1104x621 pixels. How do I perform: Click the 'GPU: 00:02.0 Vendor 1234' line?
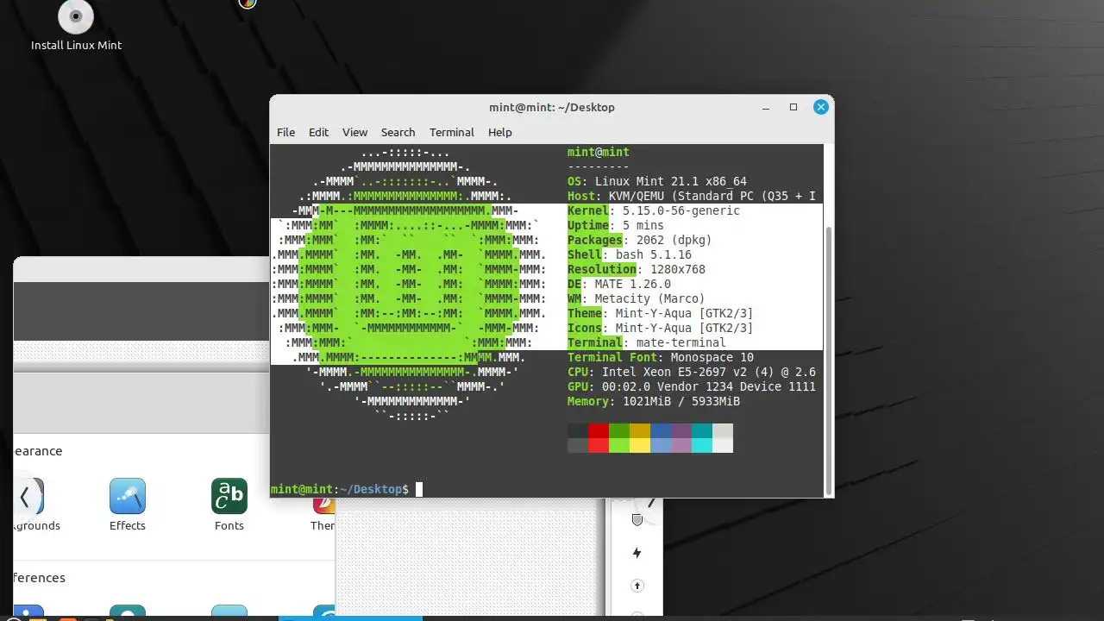coord(692,386)
